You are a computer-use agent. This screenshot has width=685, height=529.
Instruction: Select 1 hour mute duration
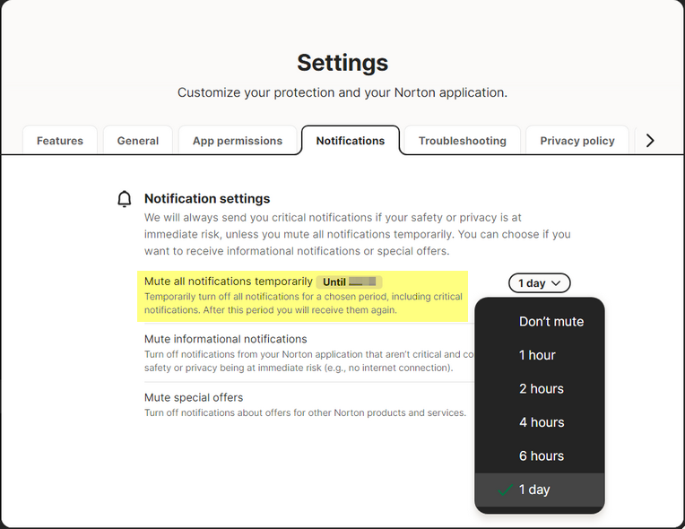click(537, 355)
